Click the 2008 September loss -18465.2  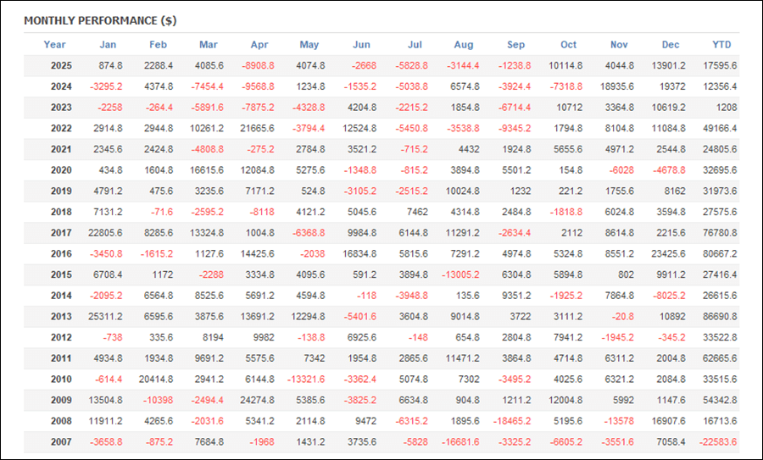tap(510, 421)
